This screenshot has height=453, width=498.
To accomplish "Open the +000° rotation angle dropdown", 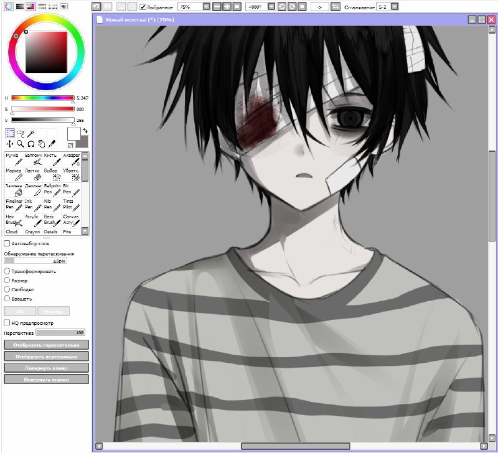I will [271, 6].
